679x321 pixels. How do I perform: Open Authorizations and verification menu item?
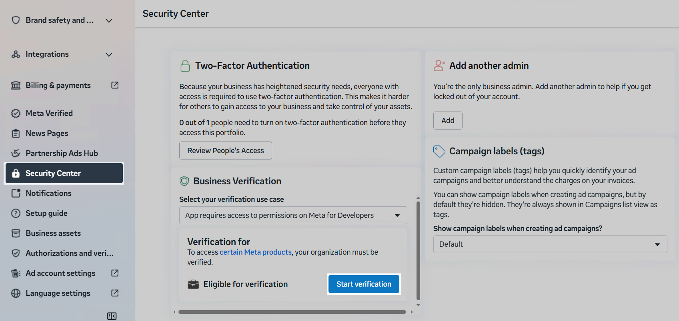tap(69, 253)
